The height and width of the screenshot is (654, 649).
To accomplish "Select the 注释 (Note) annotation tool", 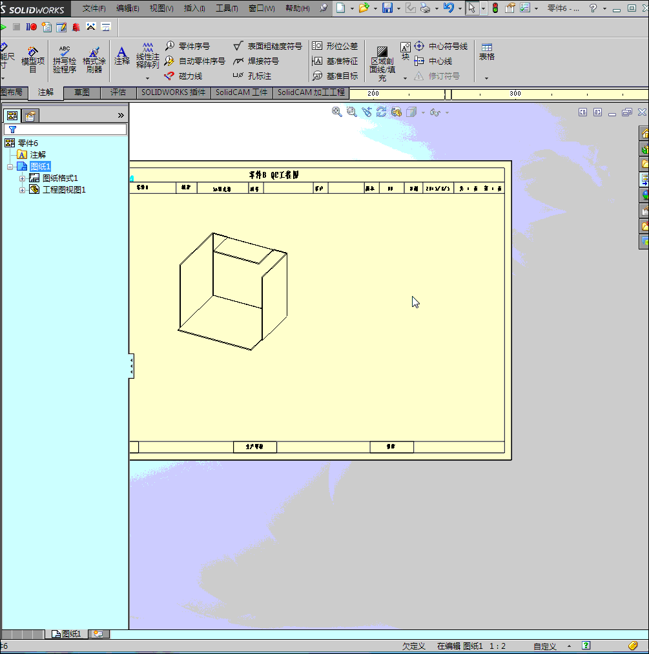I will tap(122, 57).
